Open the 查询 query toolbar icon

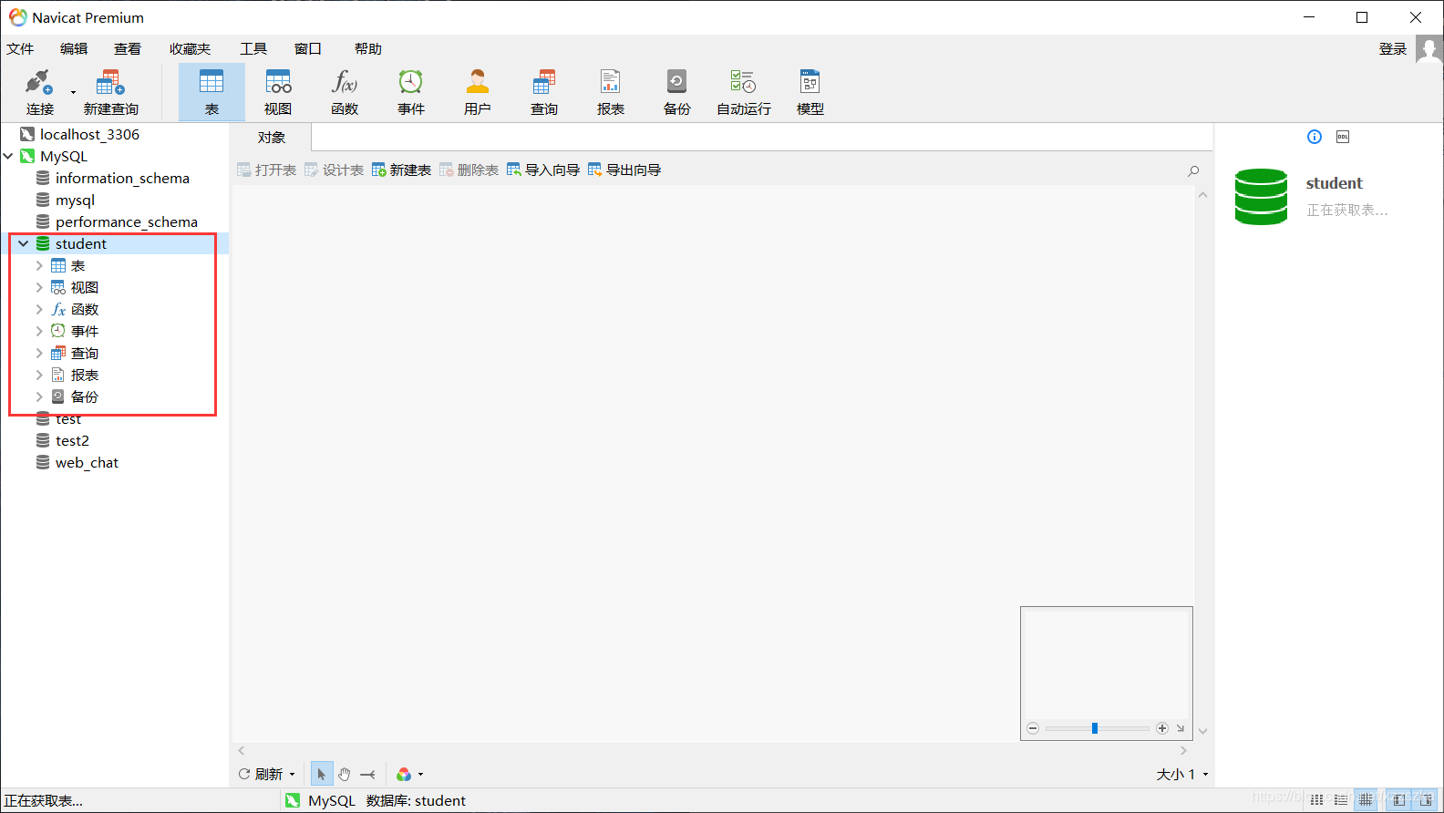point(544,92)
